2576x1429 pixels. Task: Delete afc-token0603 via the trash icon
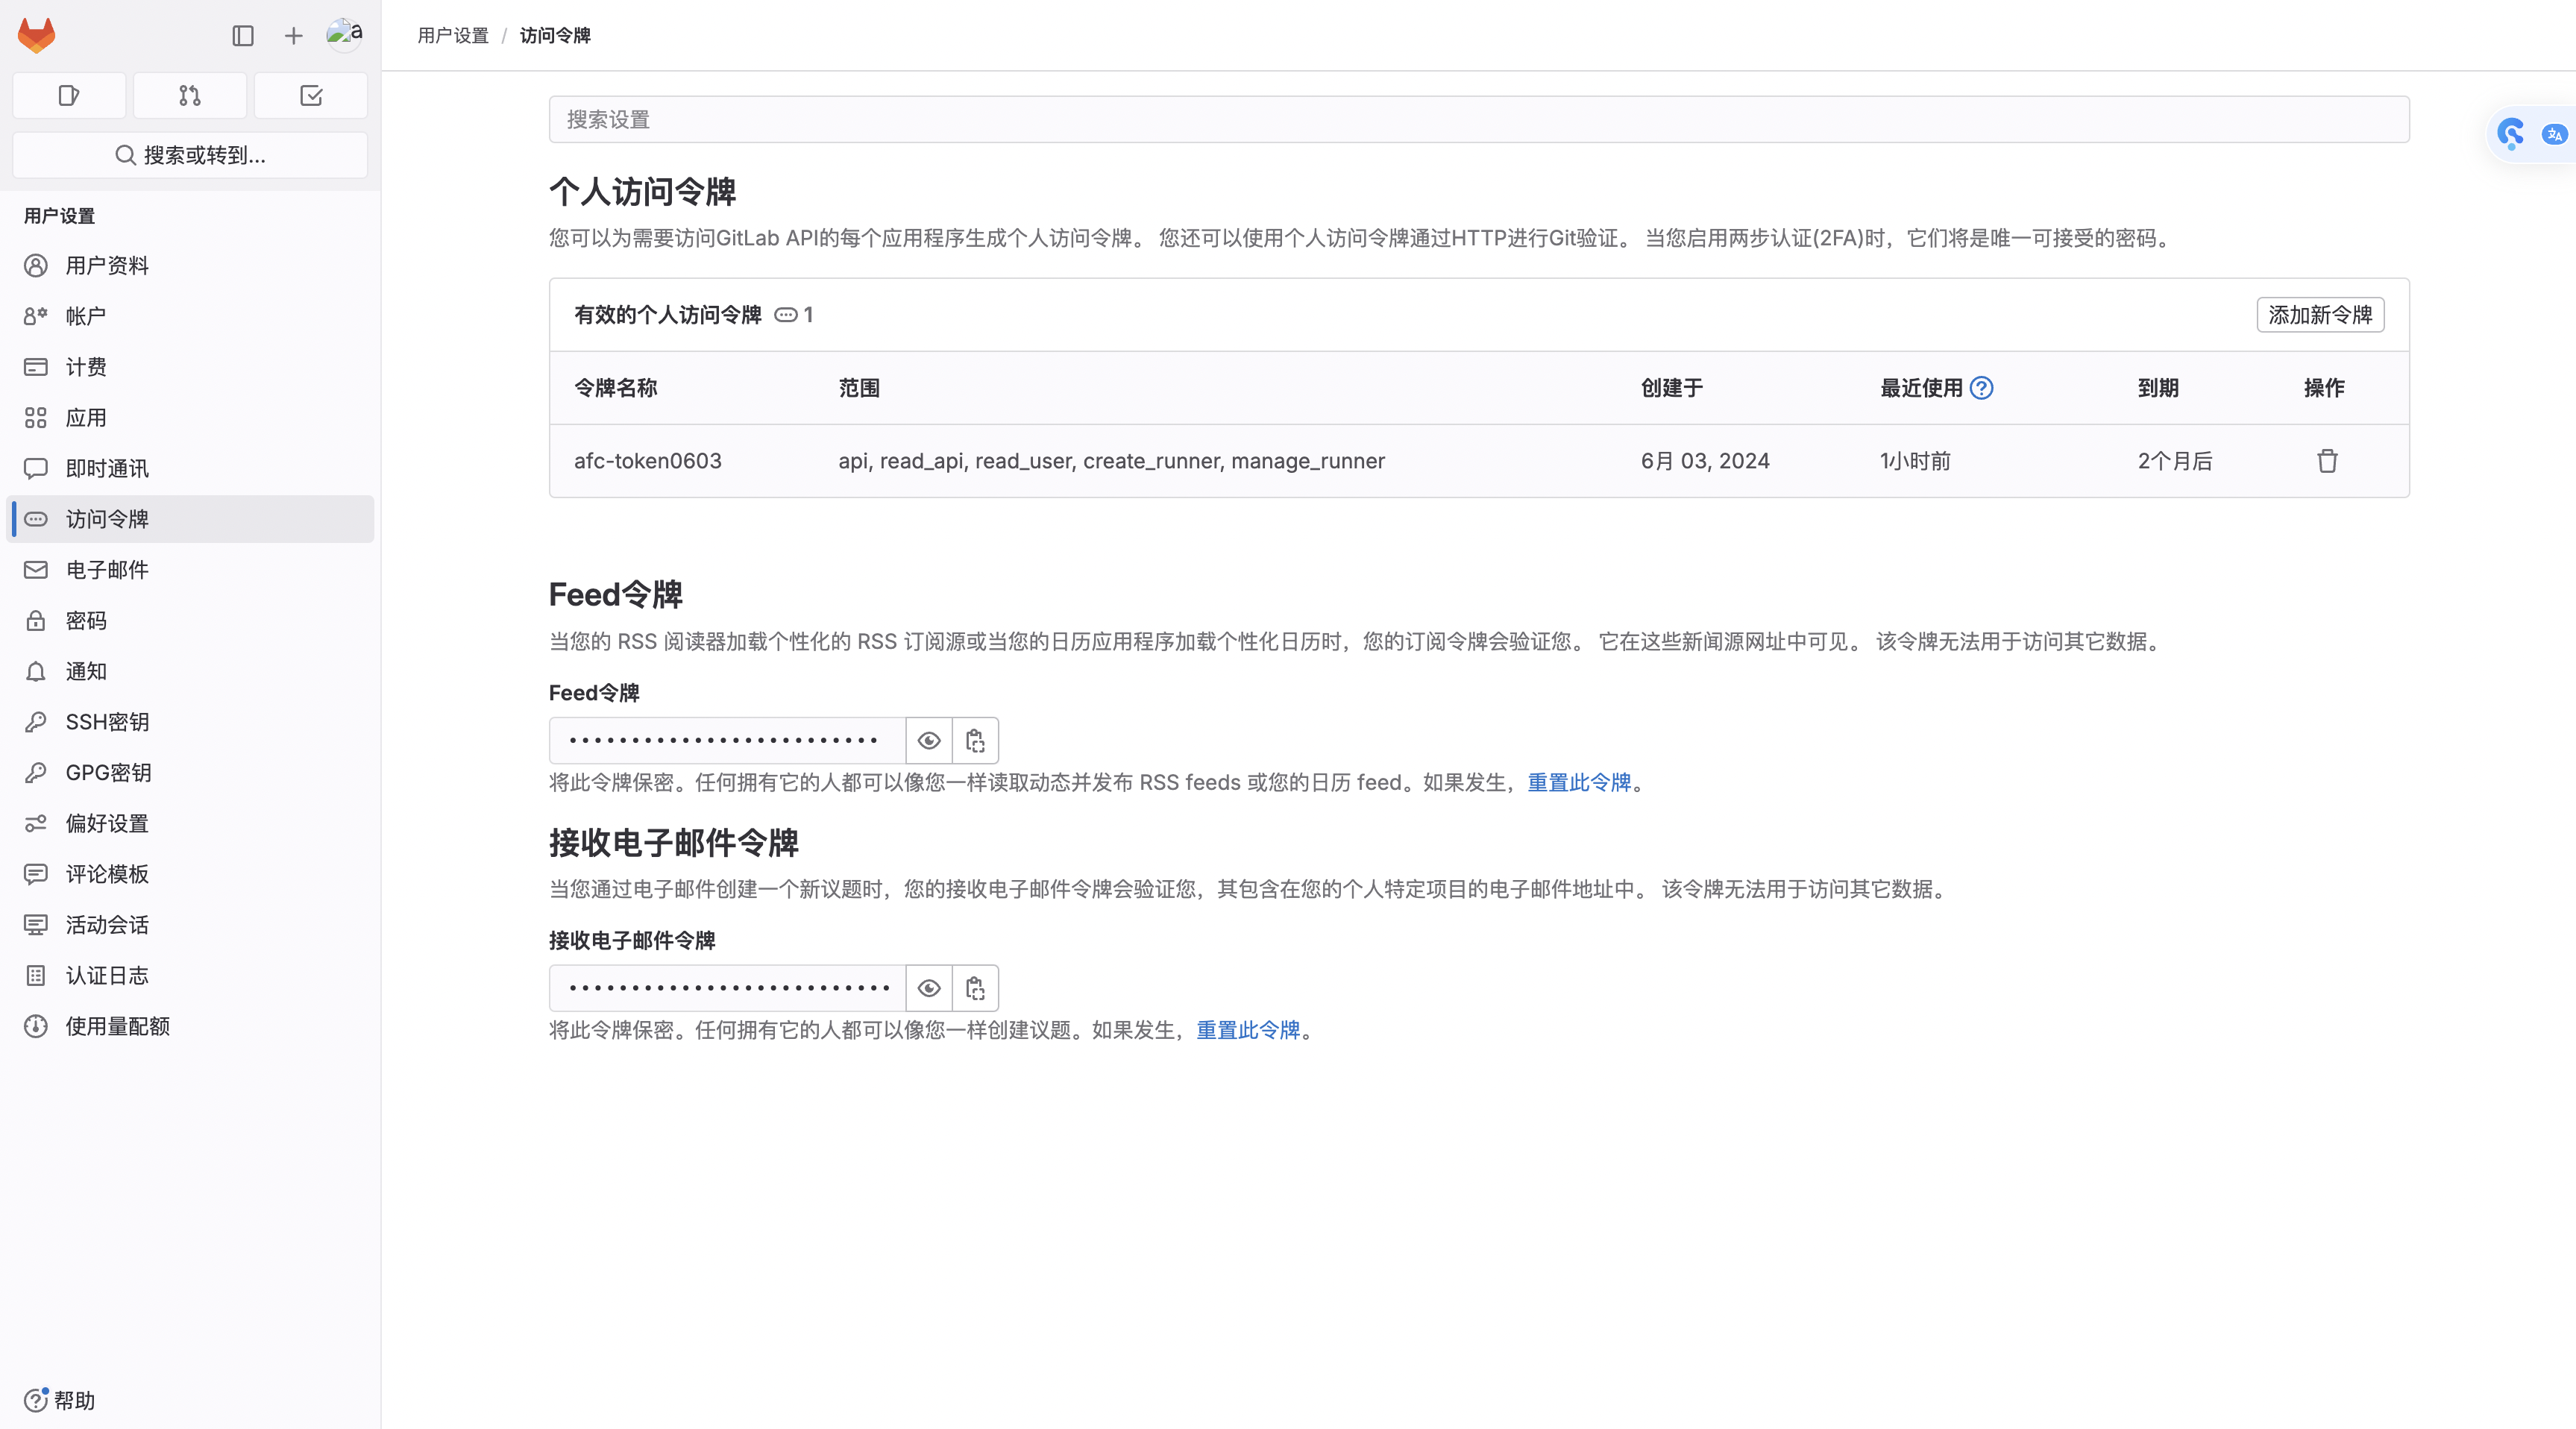pos(2328,461)
